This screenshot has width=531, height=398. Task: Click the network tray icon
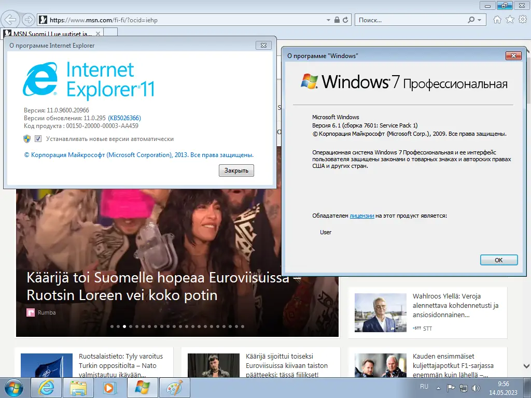pos(463,388)
